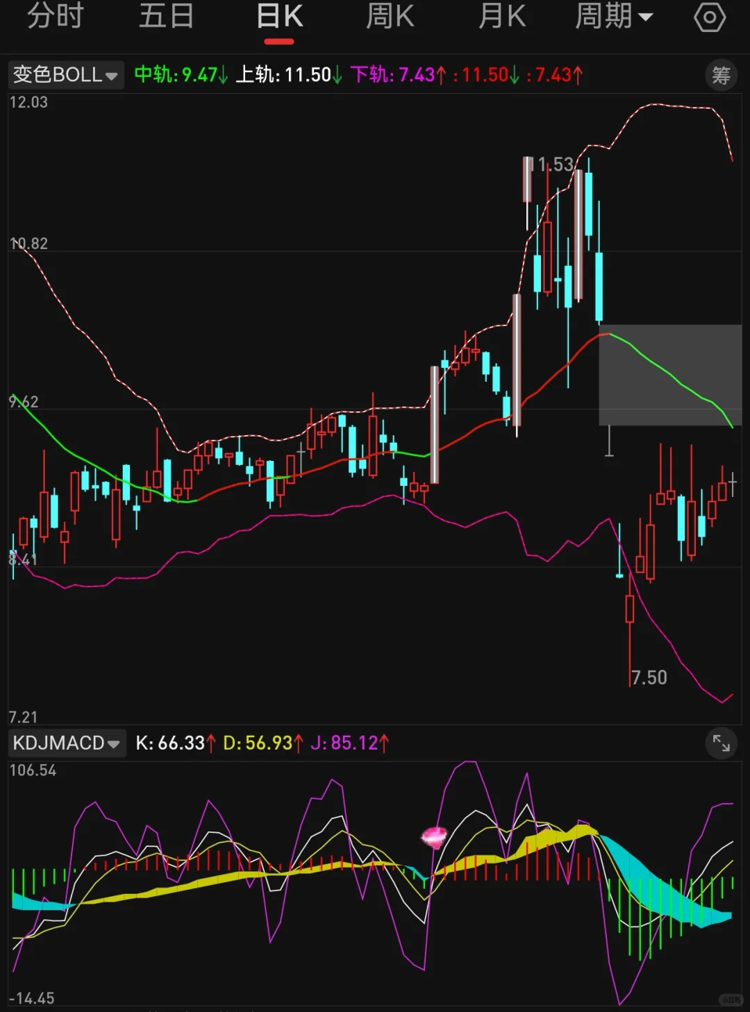
Task: Expand the 周期 period dropdown
Action: [614, 17]
